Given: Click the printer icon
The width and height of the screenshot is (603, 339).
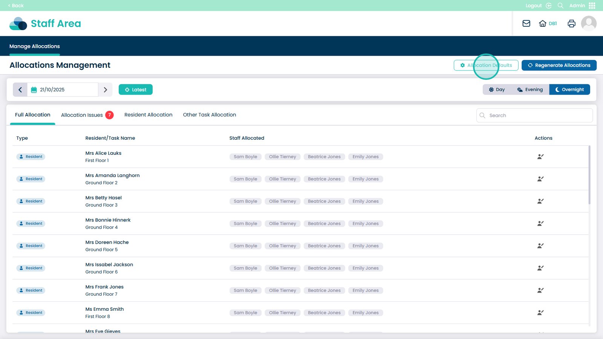Looking at the screenshot, I should coord(571,23).
